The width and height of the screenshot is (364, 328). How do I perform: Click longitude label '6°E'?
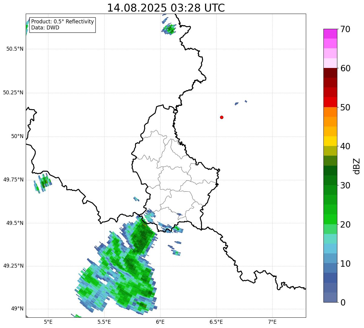[x=160, y=322]
